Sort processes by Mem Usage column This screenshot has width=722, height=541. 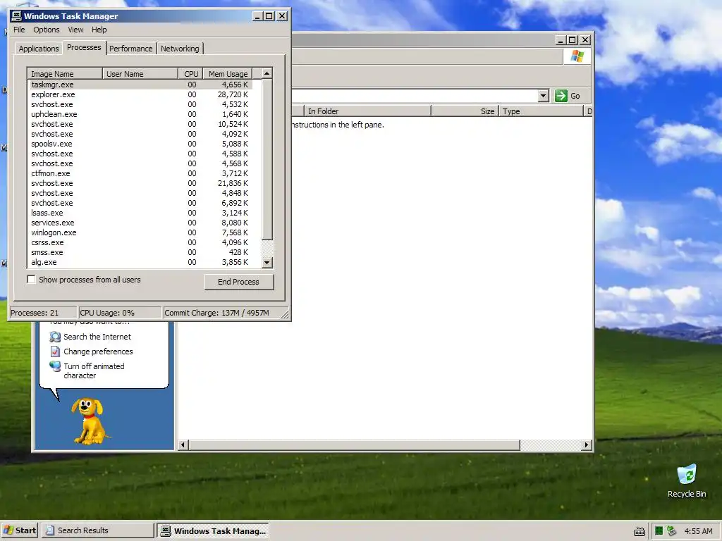coord(228,73)
